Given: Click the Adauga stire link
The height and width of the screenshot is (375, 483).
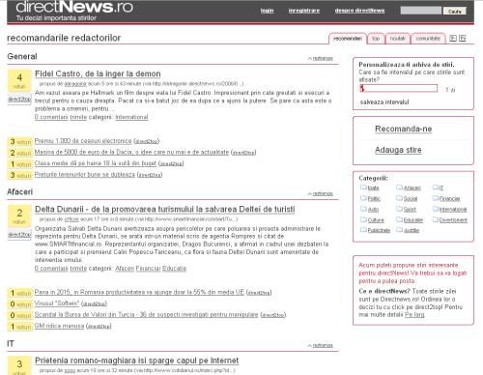Looking at the screenshot, I should point(398,150).
